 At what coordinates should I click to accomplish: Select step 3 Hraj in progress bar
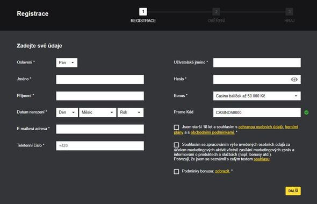click(289, 16)
